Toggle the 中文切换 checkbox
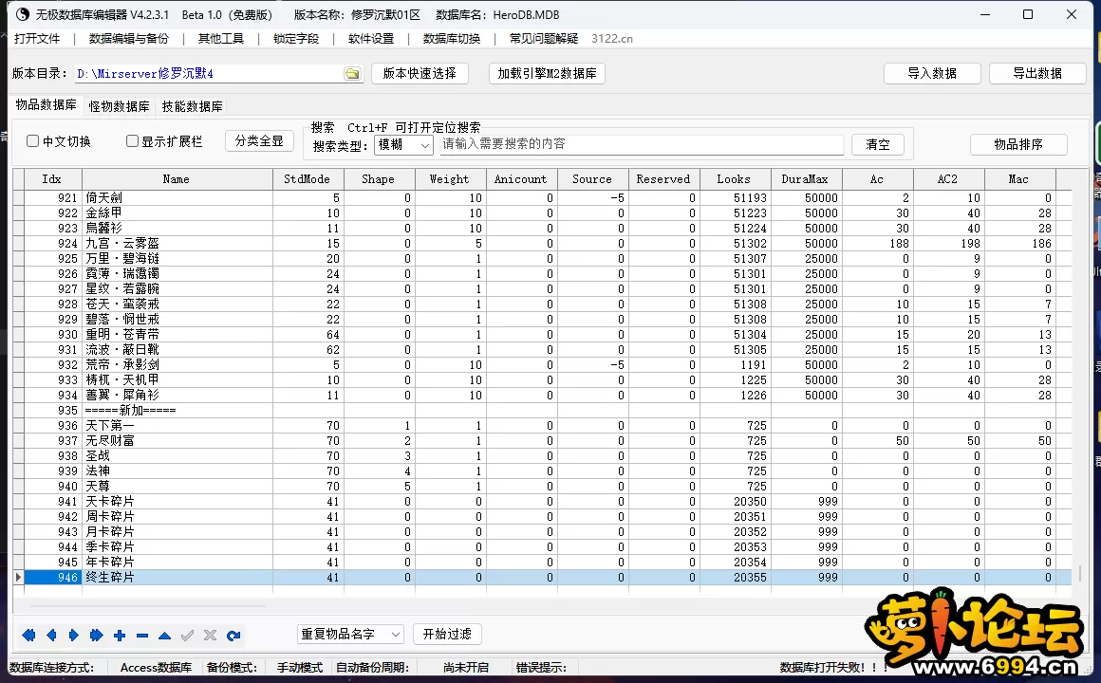 (32, 141)
